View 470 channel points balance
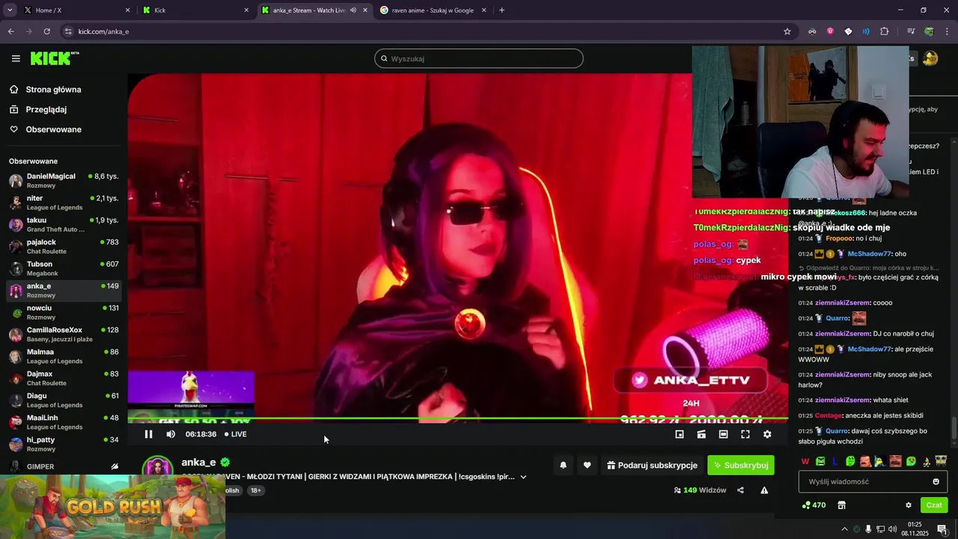Screen dimensions: 958x539 (x=814, y=505)
